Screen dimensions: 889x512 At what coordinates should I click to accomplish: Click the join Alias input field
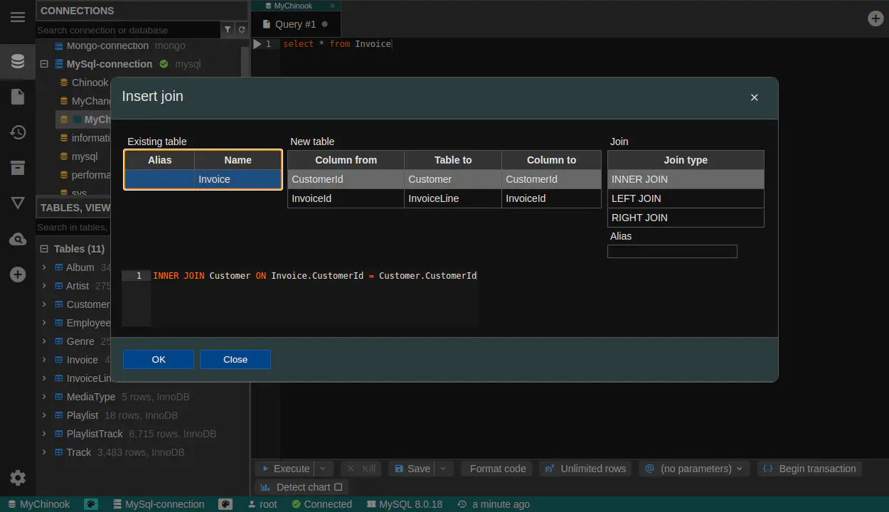pyautogui.click(x=671, y=252)
